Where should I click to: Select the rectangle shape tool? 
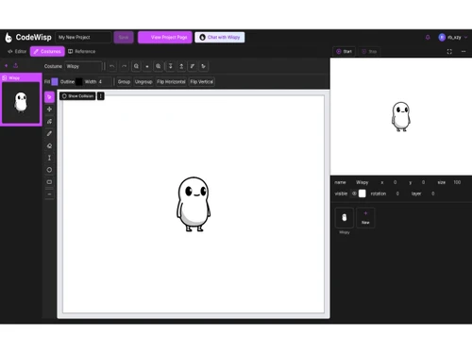pos(49,182)
